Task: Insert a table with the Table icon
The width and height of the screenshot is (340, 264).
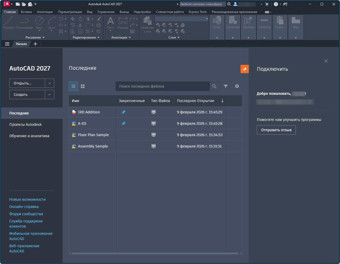Action: click(132, 31)
